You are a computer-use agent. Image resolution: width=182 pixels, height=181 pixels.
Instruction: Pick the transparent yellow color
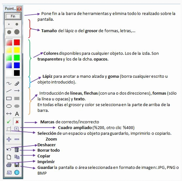(x=9, y=50)
